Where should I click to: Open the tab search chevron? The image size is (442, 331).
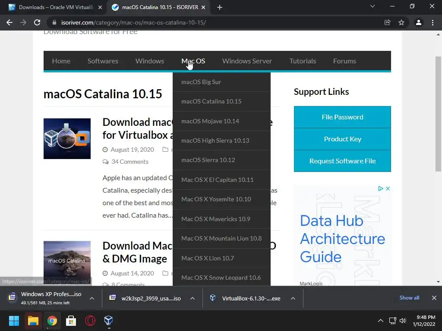(x=373, y=6)
